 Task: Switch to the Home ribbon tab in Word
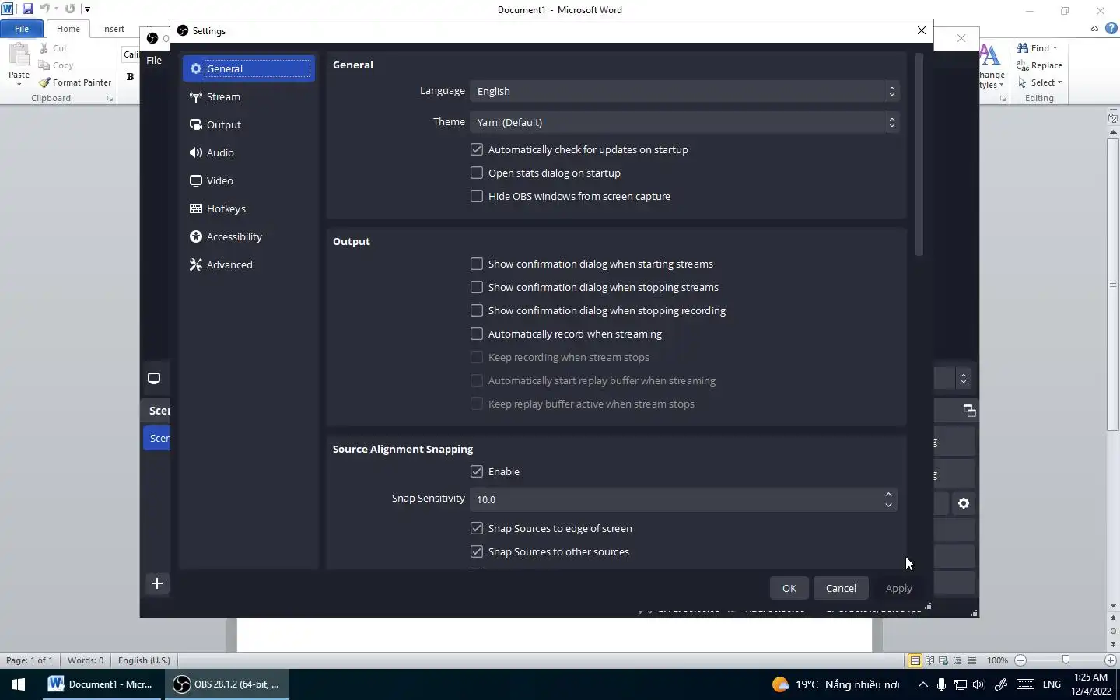(x=68, y=29)
